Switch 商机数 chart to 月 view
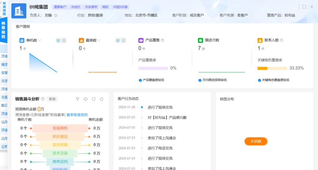The image size is (318, 170). click(64, 40)
